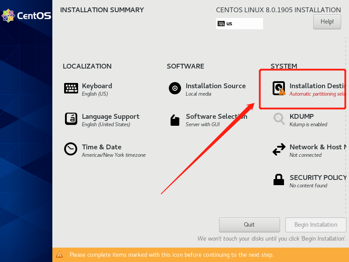Click the 'Local media' status text
This screenshot has height=262, width=349.
pos(198,94)
